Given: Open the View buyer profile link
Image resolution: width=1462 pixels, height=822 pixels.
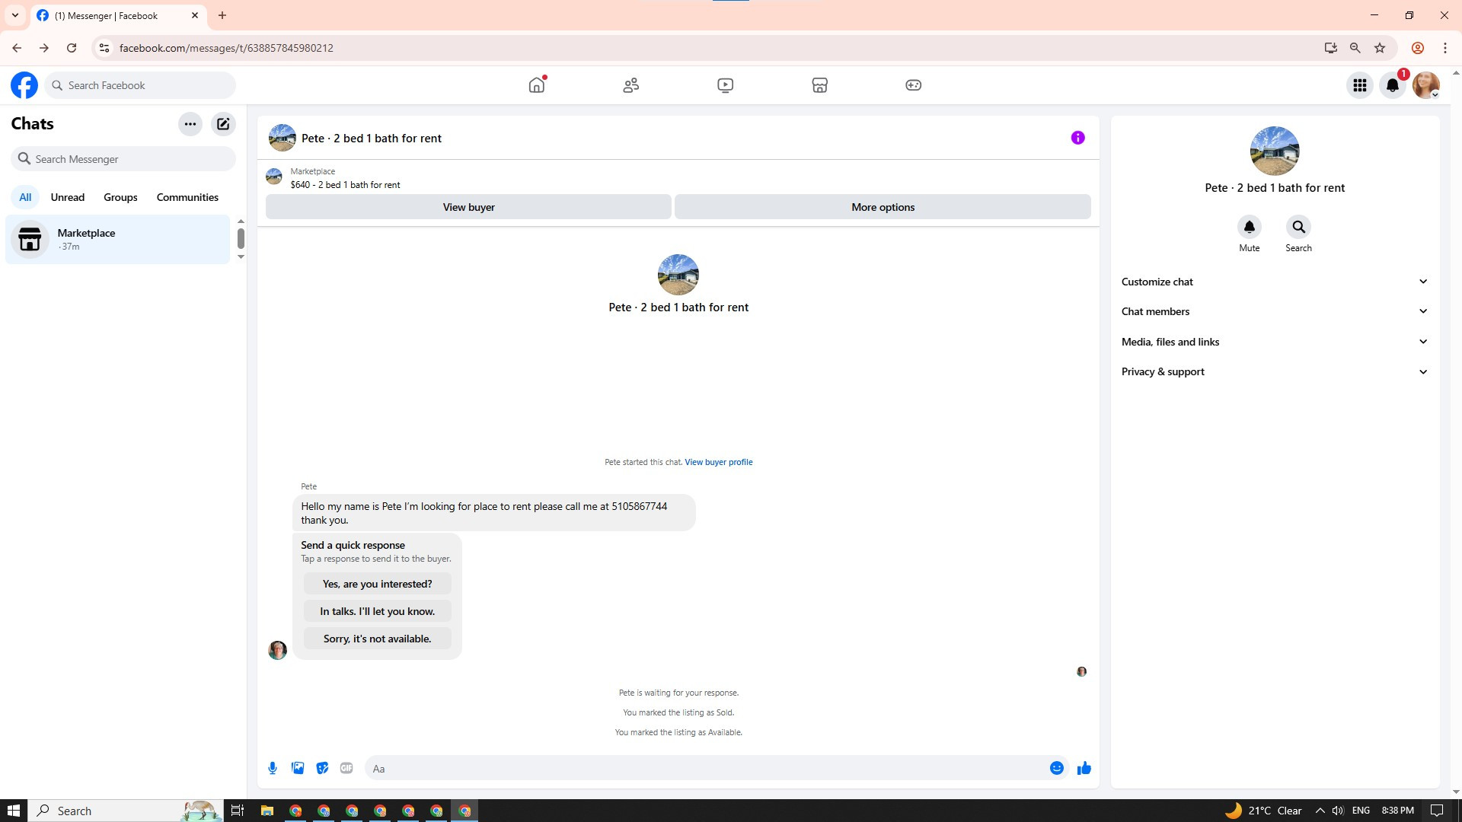Looking at the screenshot, I should [718, 462].
